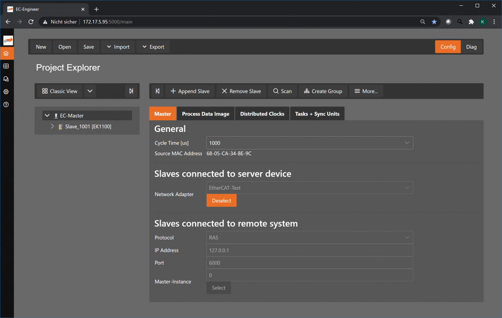Click the skip-left icon beside Append Slave
This screenshot has width=502, height=318.
tap(157, 91)
